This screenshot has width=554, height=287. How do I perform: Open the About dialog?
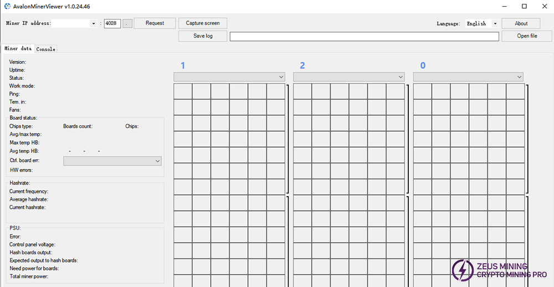[521, 24]
